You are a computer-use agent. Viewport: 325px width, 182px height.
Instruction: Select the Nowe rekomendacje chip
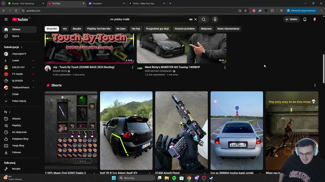tap(229, 29)
